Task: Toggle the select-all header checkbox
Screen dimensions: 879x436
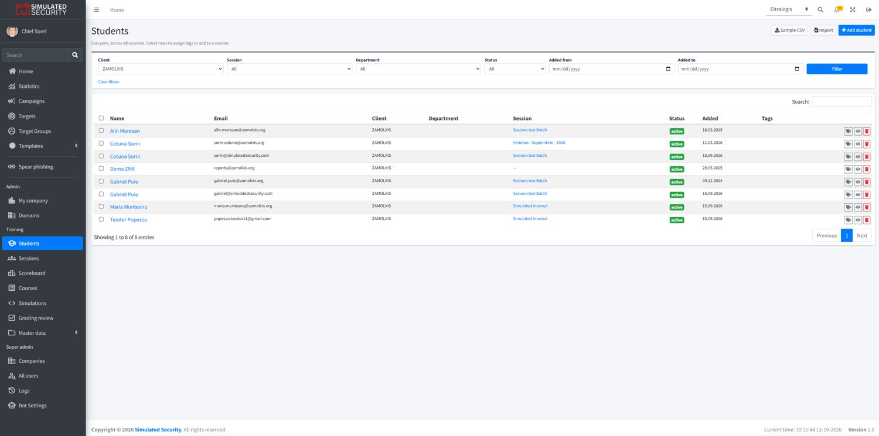Action: (101, 118)
